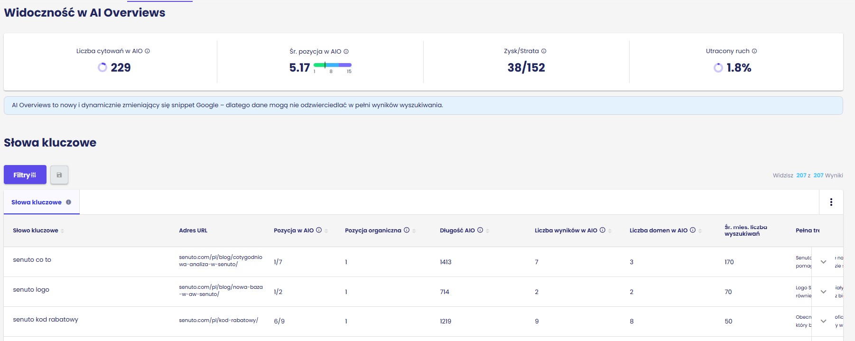Open URL senuto.com/pl/blog/cotygodniowa-analiza-w-senuto/
The height and width of the screenshot is (341, 855).
click(221, 261)
